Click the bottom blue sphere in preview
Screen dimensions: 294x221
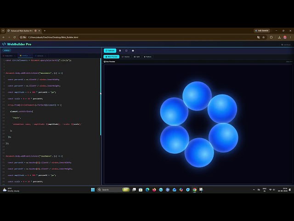point(199,152)
